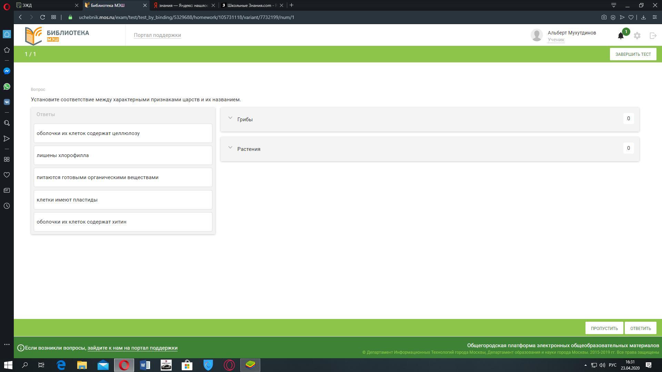Click the logout icon in header
This screenshot has width=662, height=372.
click(x=653, y=35)
